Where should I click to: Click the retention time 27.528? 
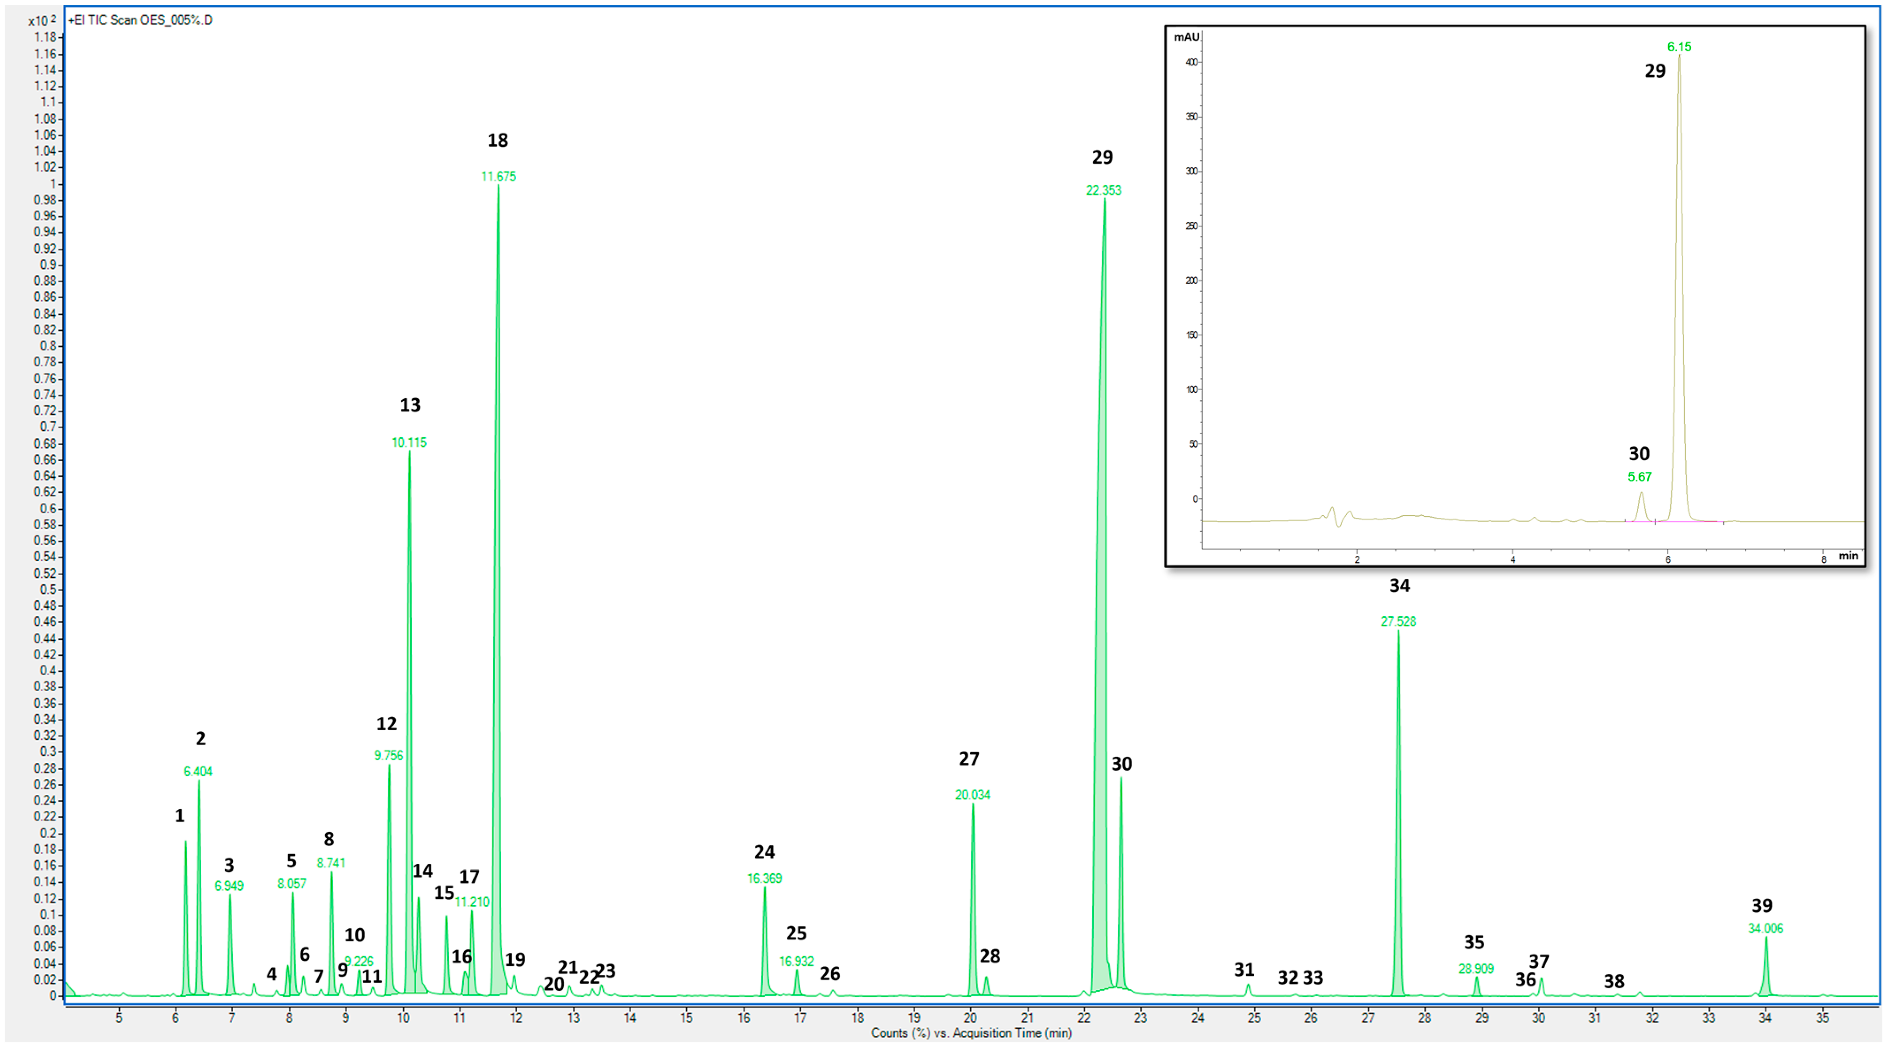(x=1398, y=621)
